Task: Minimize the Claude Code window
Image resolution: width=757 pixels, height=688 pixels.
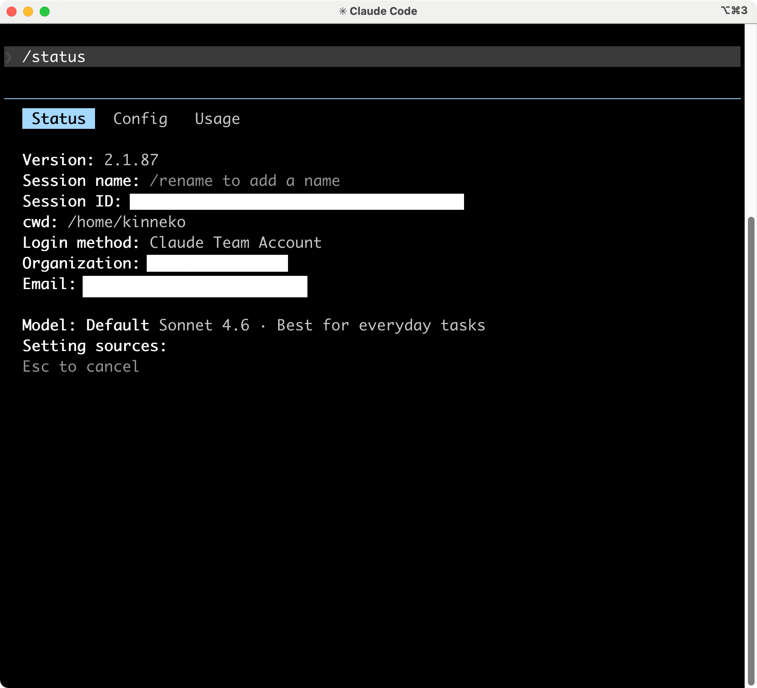Action: point(28,12)
